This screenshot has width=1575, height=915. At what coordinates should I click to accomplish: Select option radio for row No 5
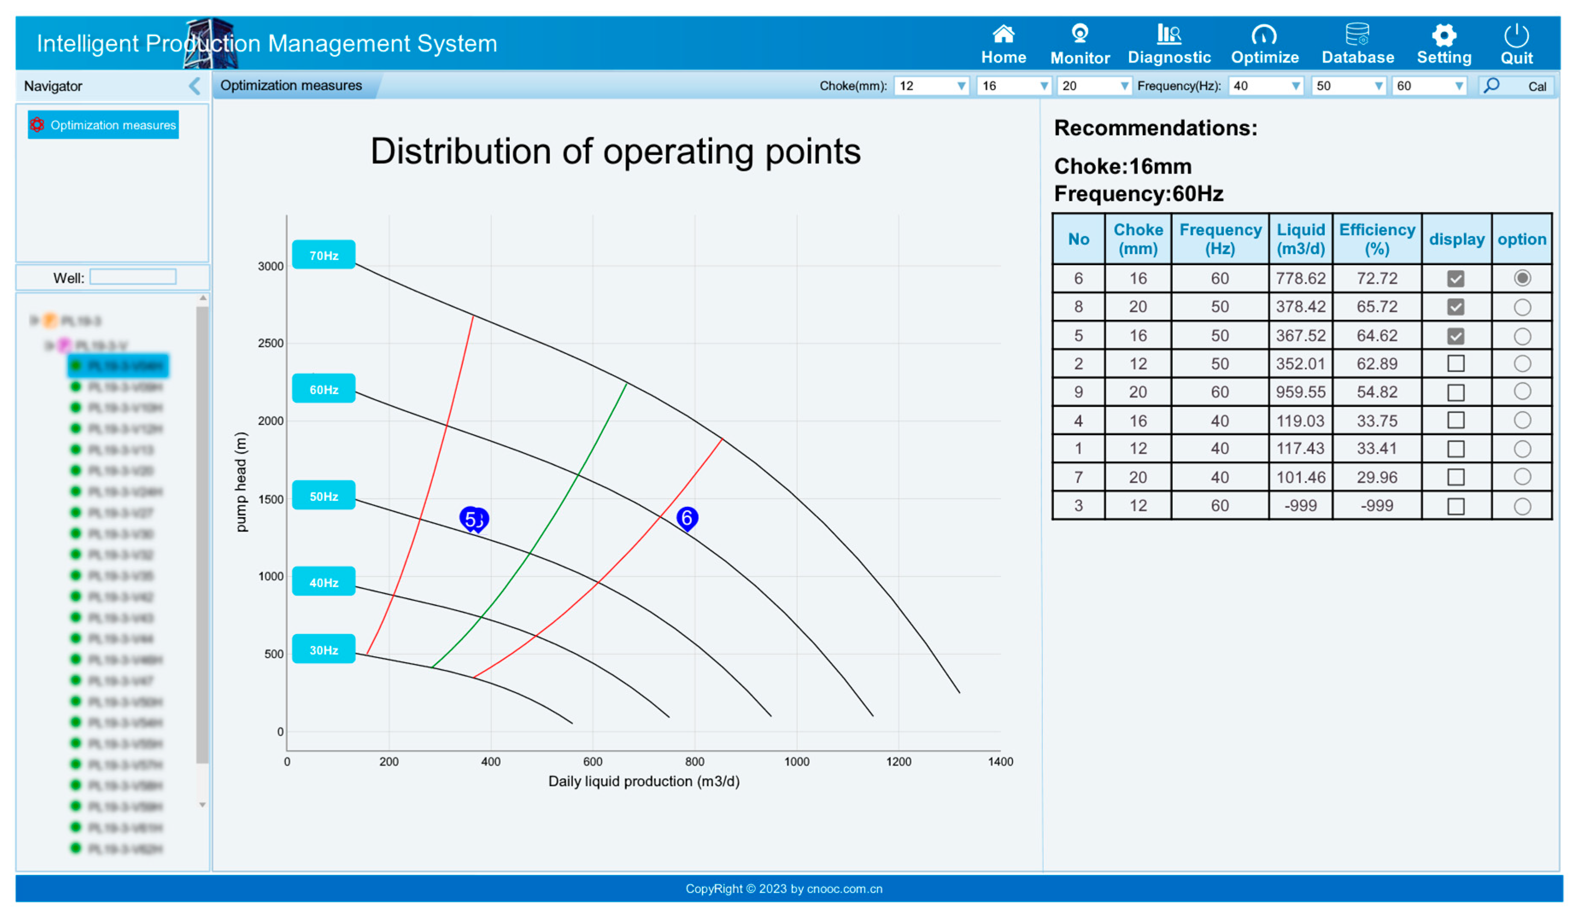[1522, 336]
